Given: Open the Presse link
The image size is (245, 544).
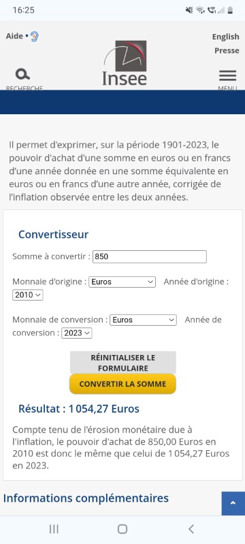Looking at the screenshot, I should click(x=227, y=50).
